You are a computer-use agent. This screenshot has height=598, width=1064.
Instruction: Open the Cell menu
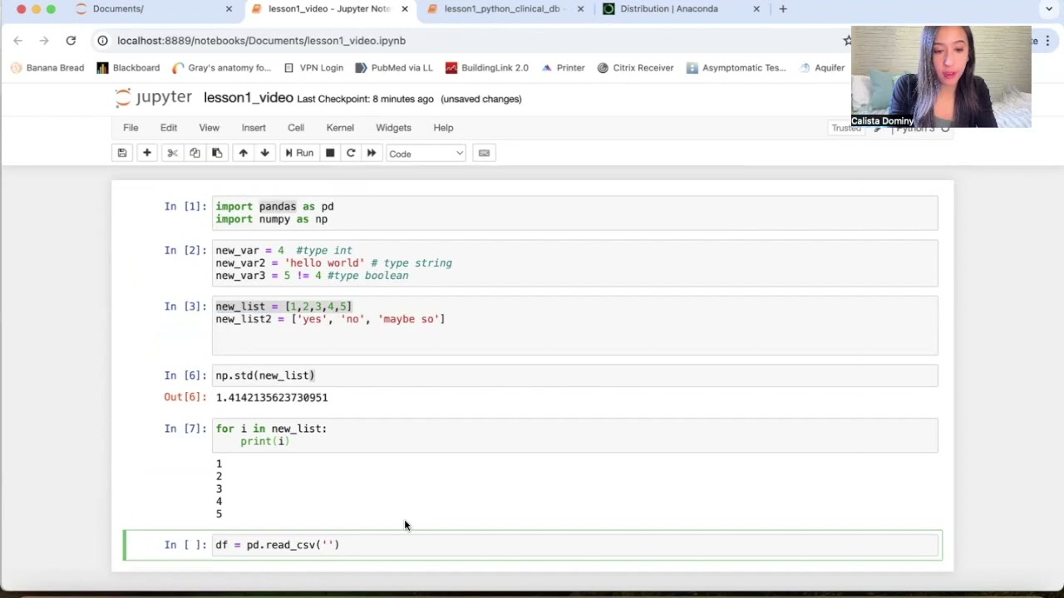[x=296, y=128]
